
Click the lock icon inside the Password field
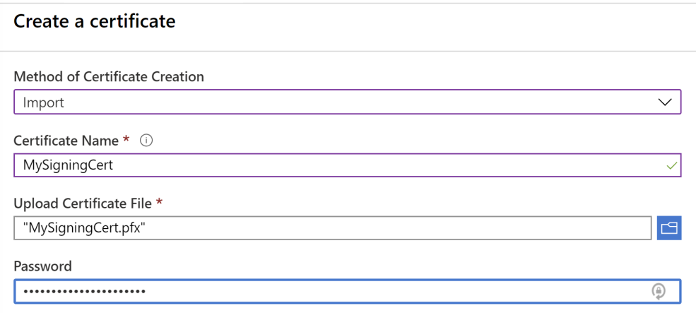pos(659,291)
